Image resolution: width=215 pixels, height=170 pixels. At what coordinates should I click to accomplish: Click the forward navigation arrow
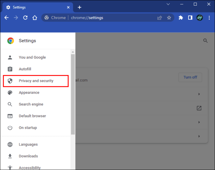pos(16,18)
